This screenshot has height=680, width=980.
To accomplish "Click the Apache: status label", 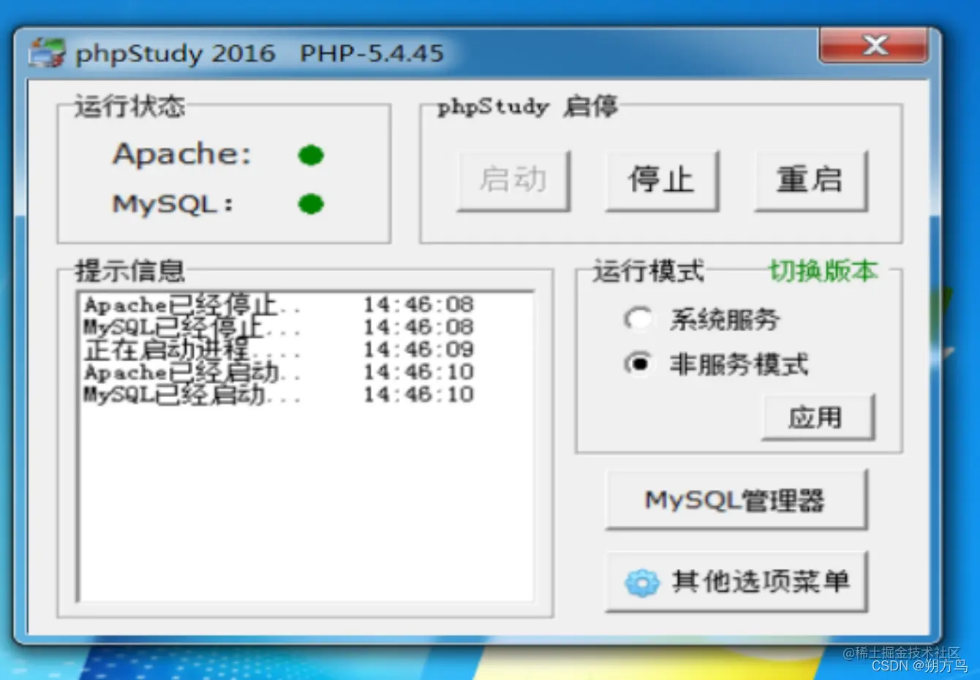I will pyautogui.click(x=181, y=154).
